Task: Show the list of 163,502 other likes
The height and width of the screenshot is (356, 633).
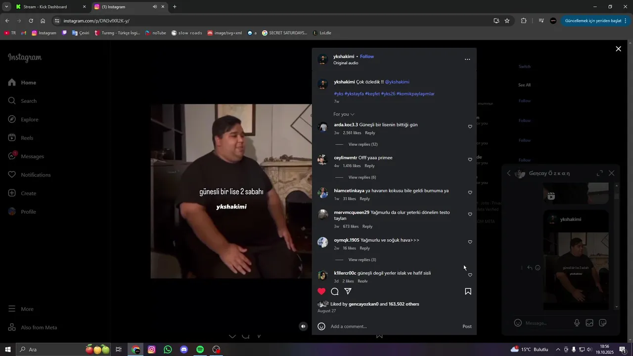Action: coord(404,304)
